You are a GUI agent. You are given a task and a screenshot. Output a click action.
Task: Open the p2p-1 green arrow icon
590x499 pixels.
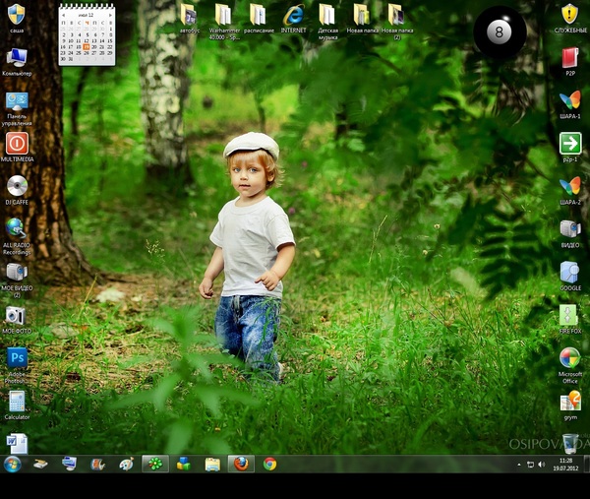(x=569, y=144)
